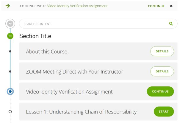View DETAILS for About this Course
Screen dimensions: 180x123
(x=162, y=51)
